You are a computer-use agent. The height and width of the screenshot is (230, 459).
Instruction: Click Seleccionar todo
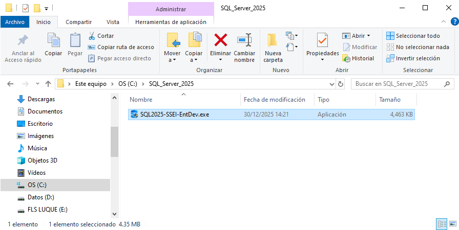point(413,36)
